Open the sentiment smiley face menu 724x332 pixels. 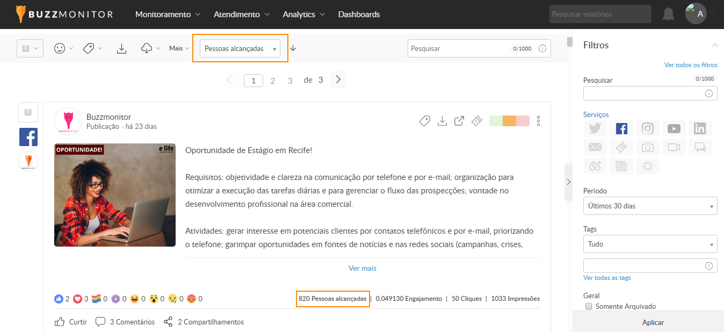[60, 48]
